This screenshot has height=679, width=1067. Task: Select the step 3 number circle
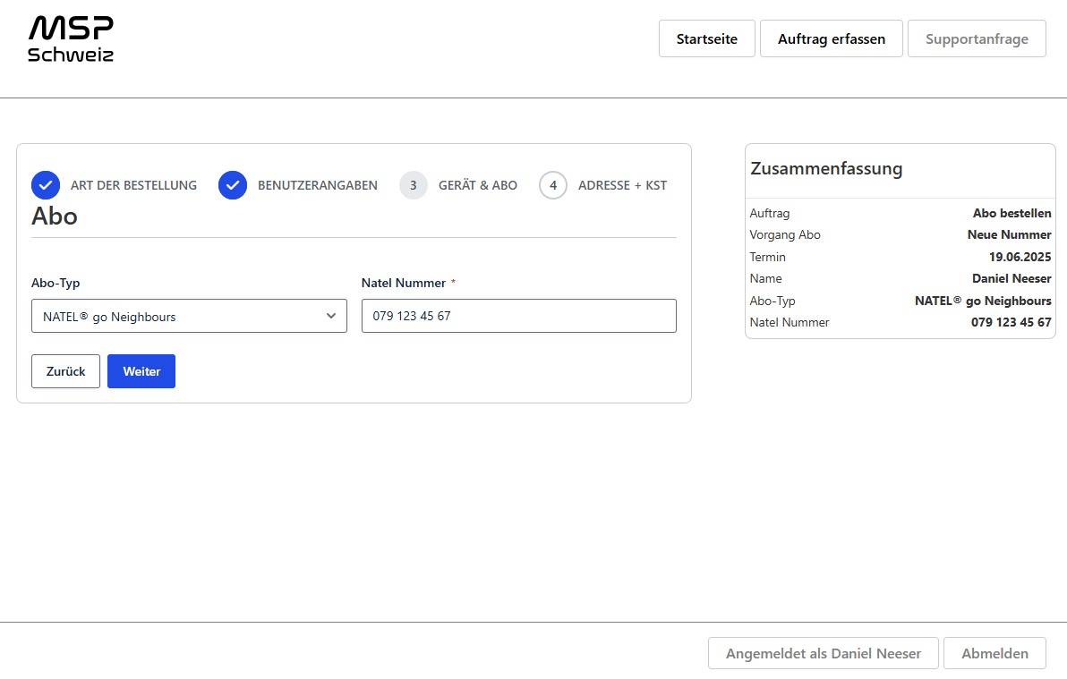click(x=414, y=185)
